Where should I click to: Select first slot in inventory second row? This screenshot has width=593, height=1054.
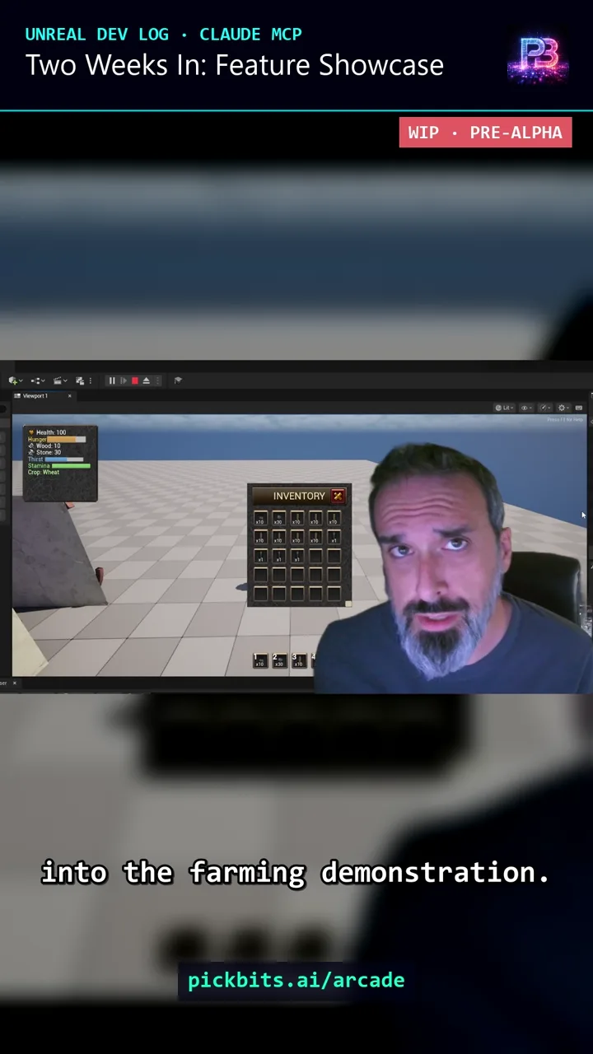pos(260,537)
